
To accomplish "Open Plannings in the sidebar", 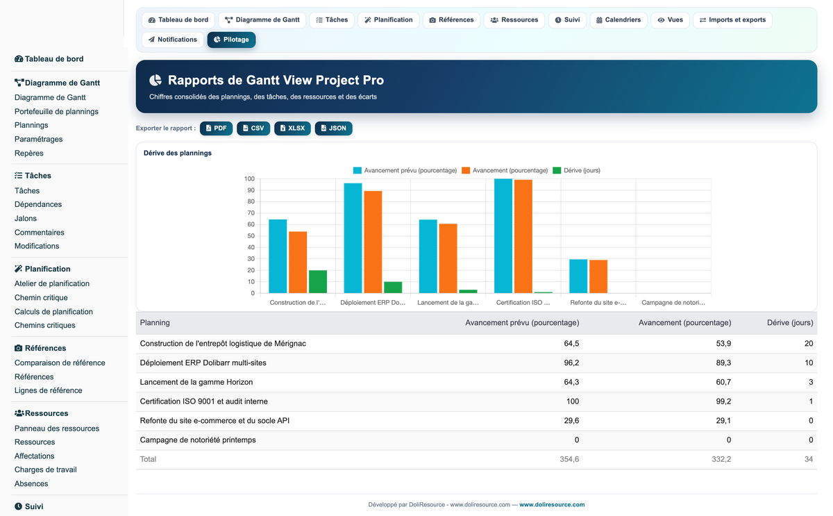I will pyautogui.click(x=31, y=125).
